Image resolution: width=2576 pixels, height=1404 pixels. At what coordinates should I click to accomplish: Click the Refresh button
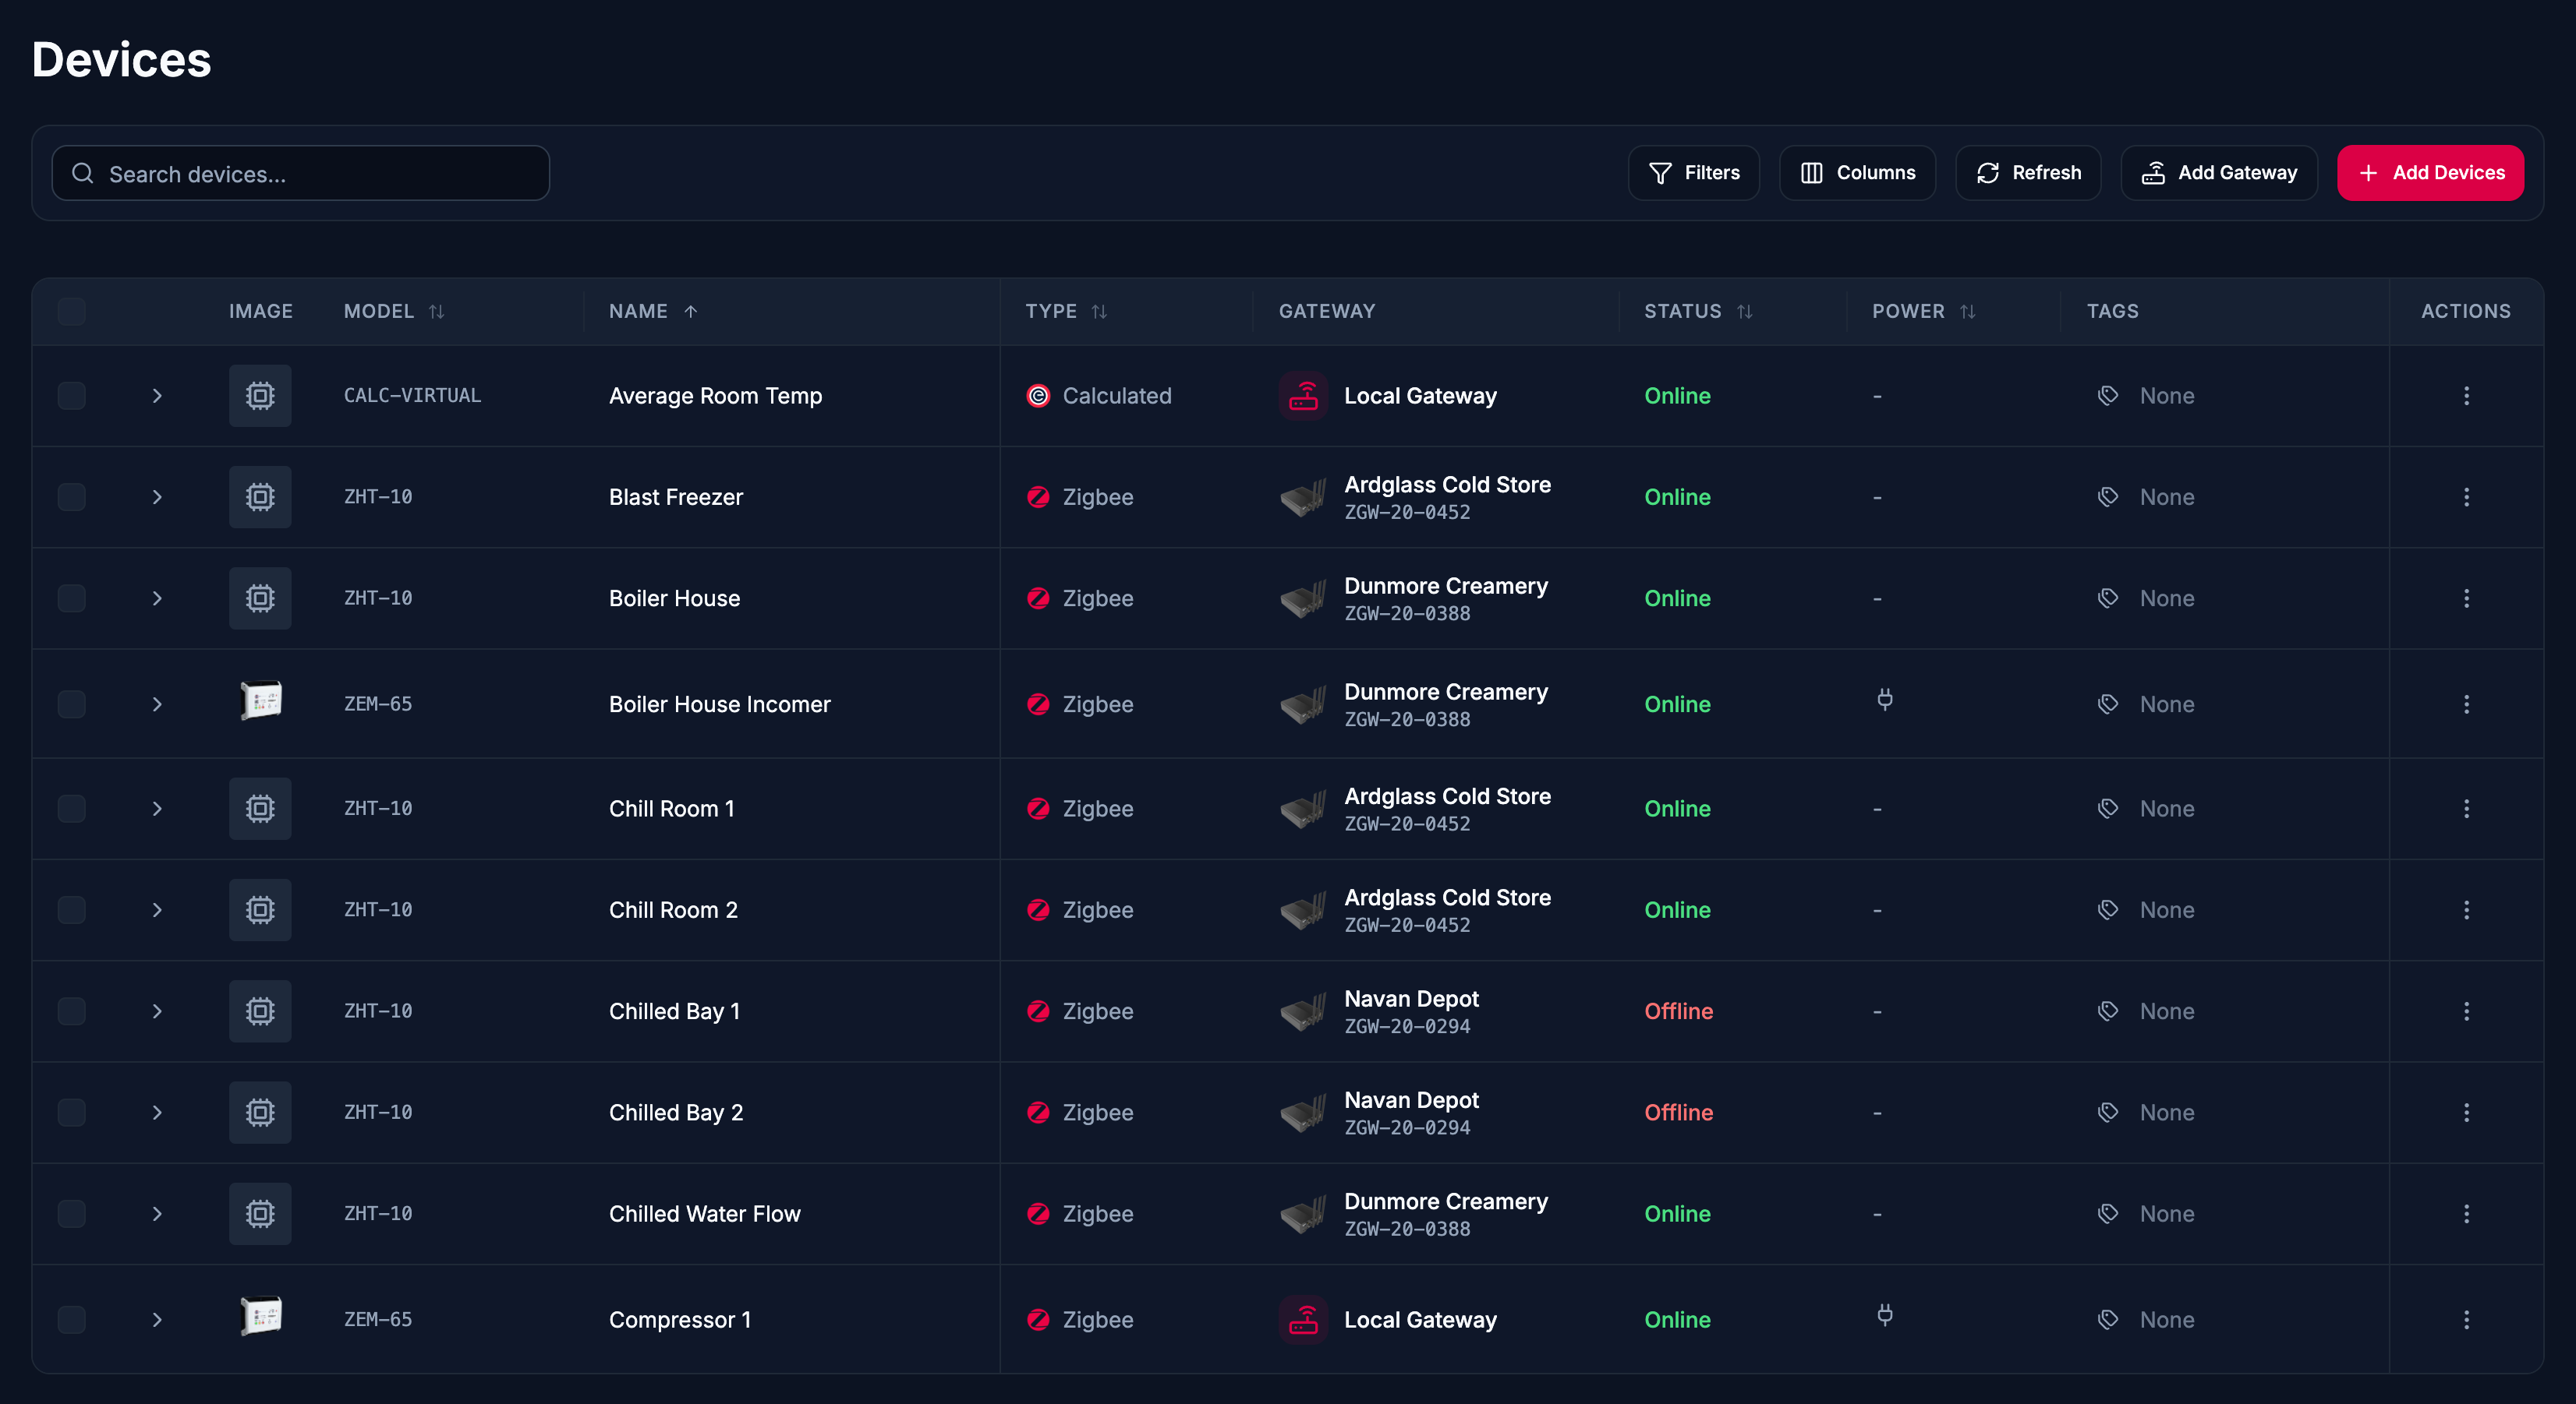coord(2028,173)
